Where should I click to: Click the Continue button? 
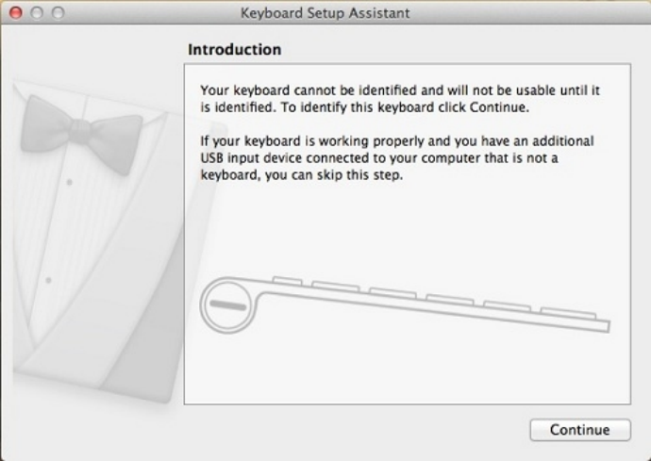[580, 430]
